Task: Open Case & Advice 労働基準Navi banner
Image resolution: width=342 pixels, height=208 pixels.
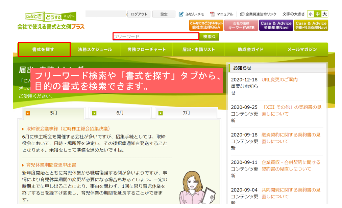Action: (x=276, y=26)
